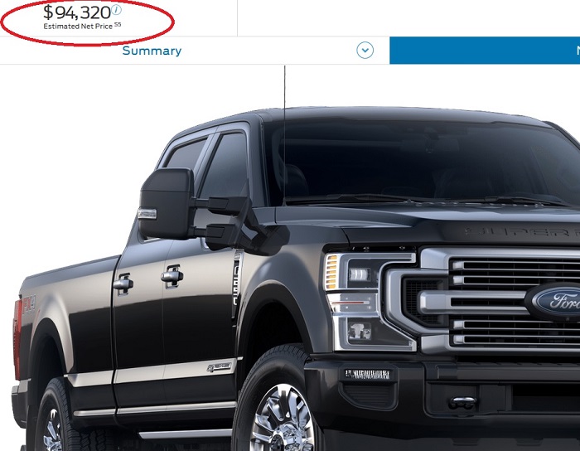Select the Estimated Net Price label
The width and height of the screenshot is (580, 451).
point(78,27)
